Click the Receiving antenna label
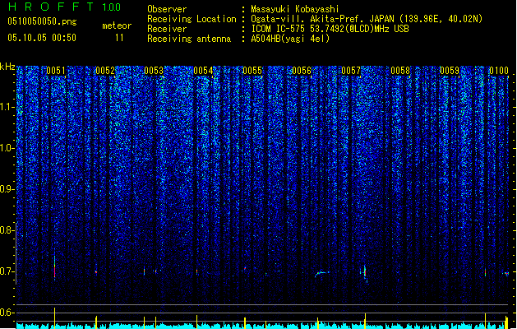517x329 pixels. [x=189, y=39]
